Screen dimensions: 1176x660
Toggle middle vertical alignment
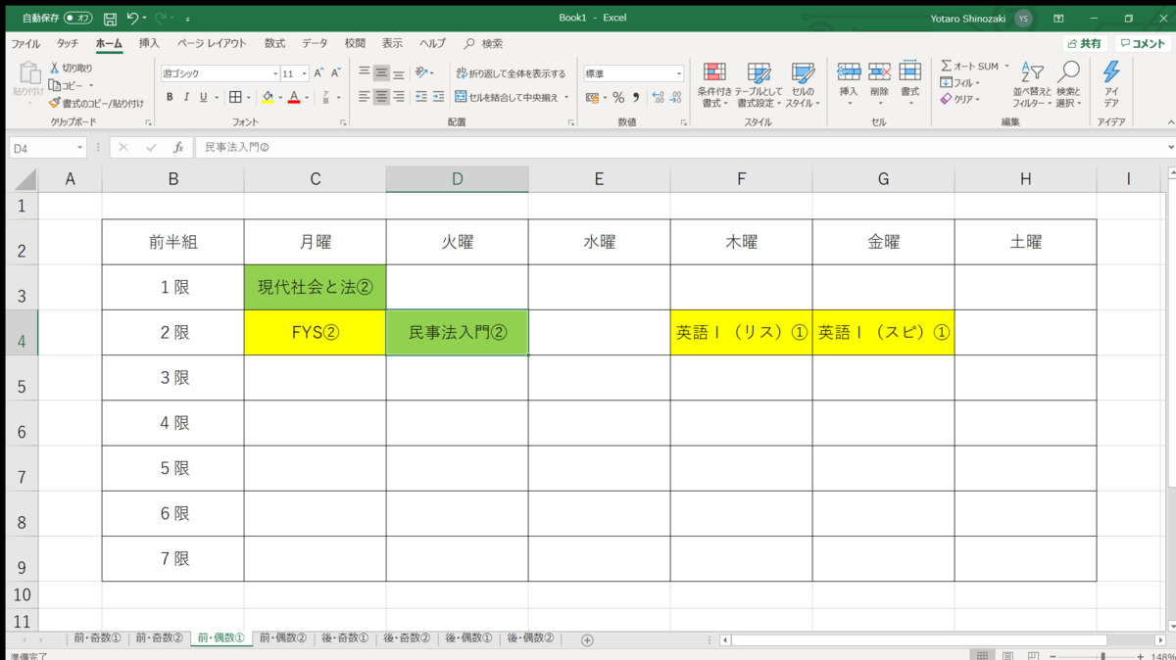[382, 73]
